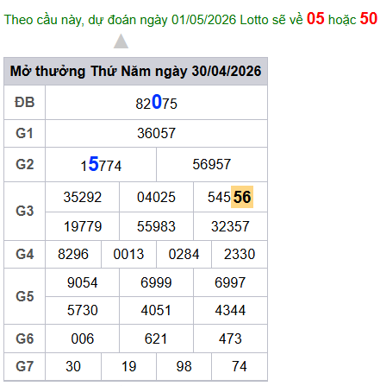Click G6 number 473

coord(230,339)
